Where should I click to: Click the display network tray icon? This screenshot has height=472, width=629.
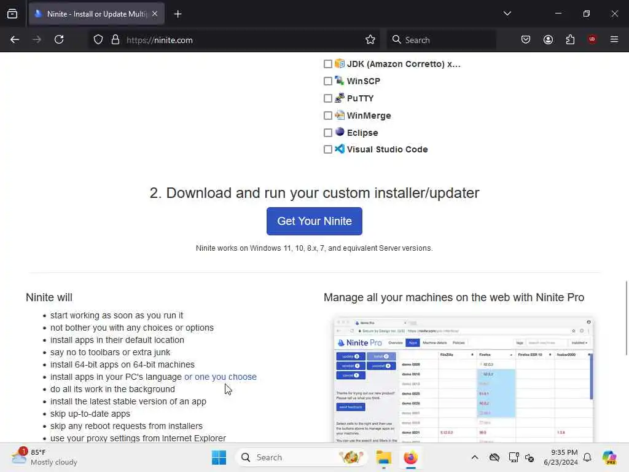(514, 457)
